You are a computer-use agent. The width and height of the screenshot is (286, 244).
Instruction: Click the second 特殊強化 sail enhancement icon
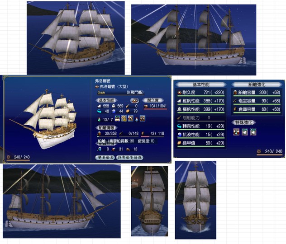point(245,131)
